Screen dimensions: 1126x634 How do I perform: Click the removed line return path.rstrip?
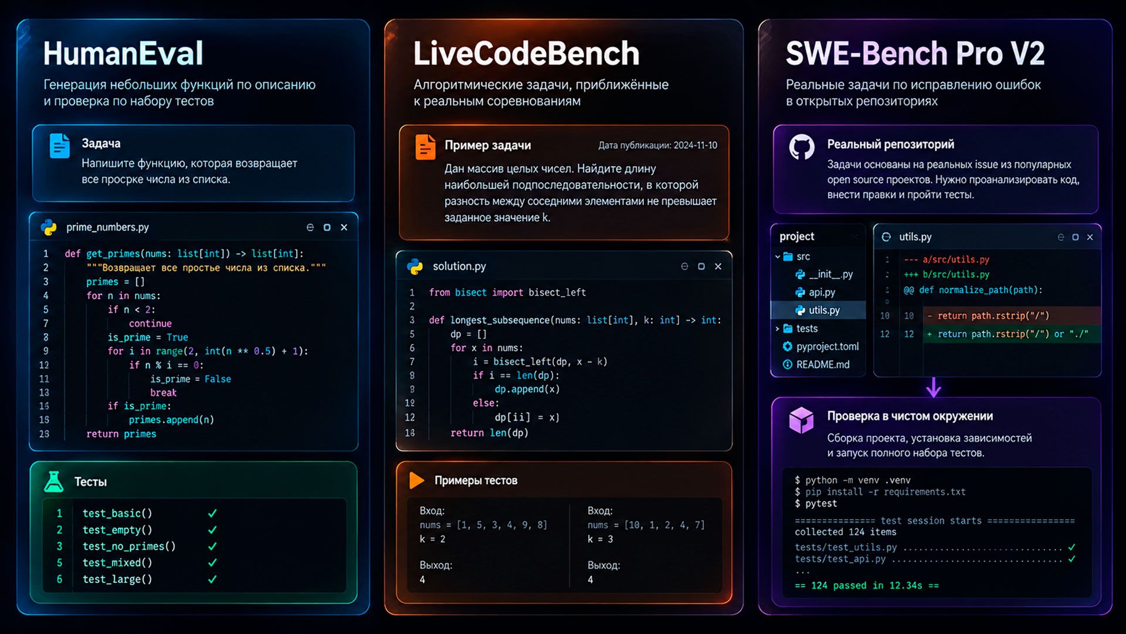tap(1011, 316)
